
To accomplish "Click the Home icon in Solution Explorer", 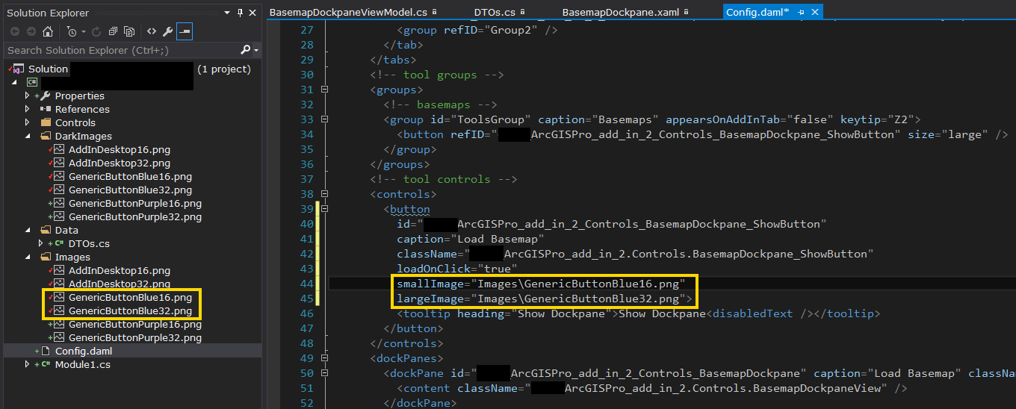I will 48,31.
